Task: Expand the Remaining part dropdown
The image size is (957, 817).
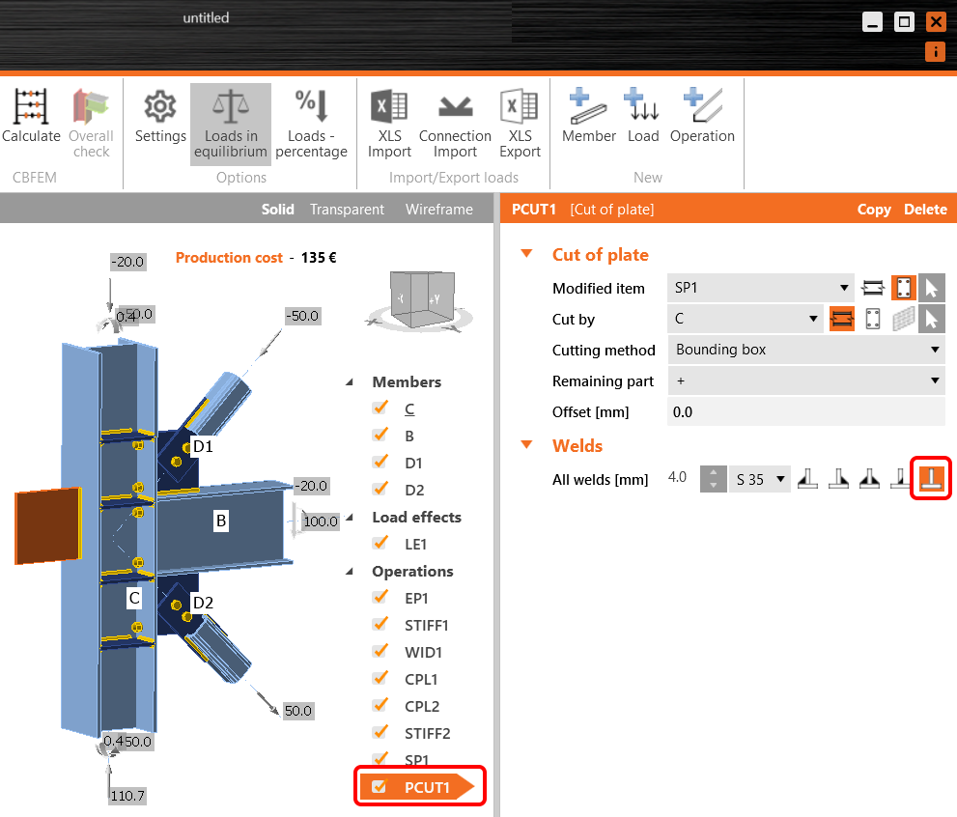Action: (x=805, y=380)
